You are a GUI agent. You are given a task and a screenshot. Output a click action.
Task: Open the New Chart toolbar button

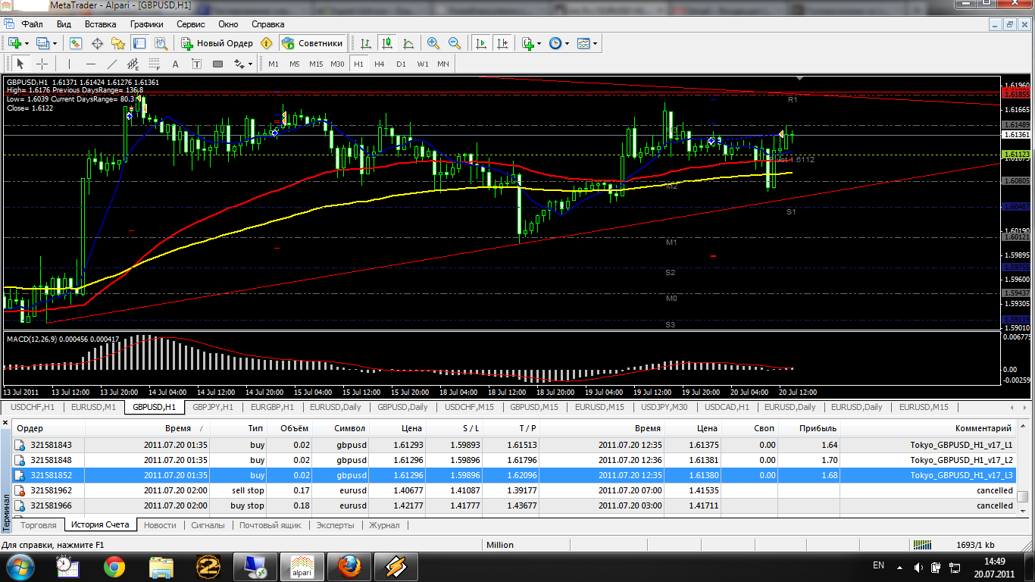14,43
